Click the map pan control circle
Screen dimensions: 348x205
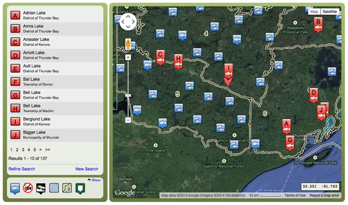(x=128, y=22)
